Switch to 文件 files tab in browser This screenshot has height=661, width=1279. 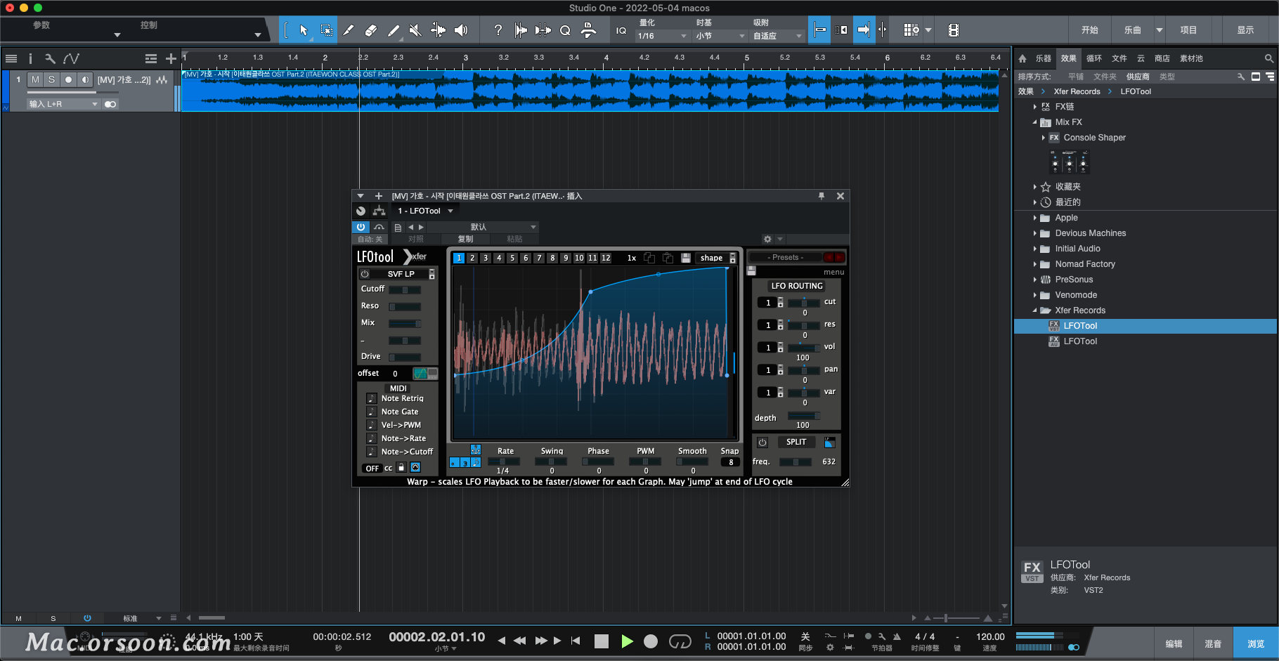[1119, 58]
